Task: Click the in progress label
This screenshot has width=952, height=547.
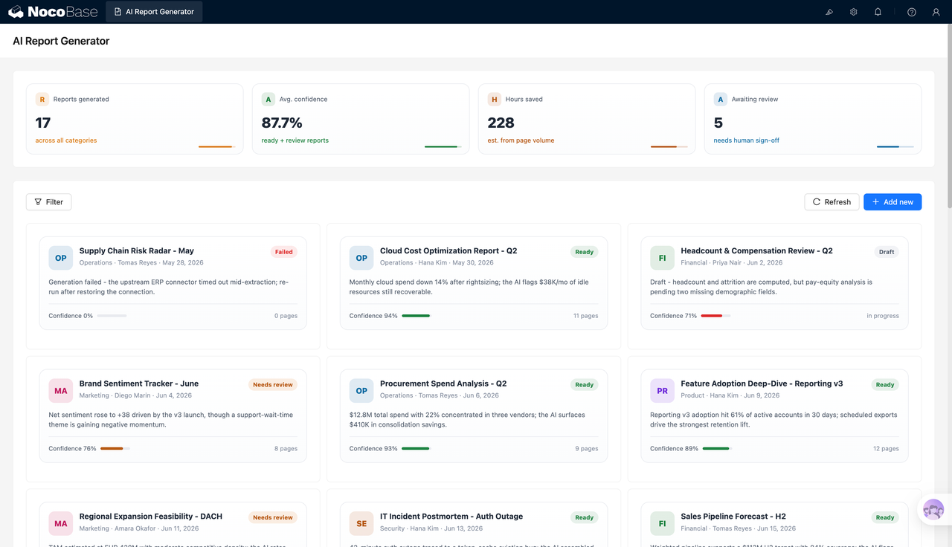Action: 883,316
